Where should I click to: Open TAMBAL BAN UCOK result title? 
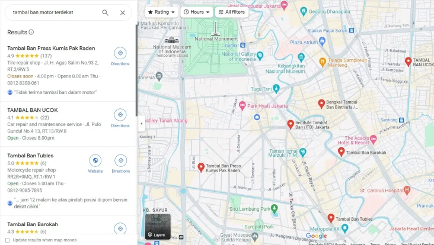click(33, 110)
